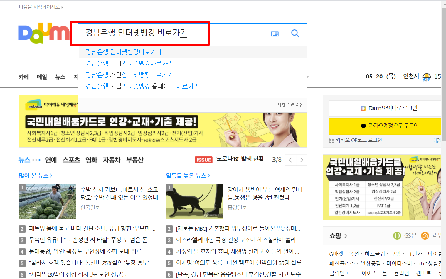Click the Kakao speech bubble icon
The height and width of the screenshot is (279, 446).
pos(363,126)
